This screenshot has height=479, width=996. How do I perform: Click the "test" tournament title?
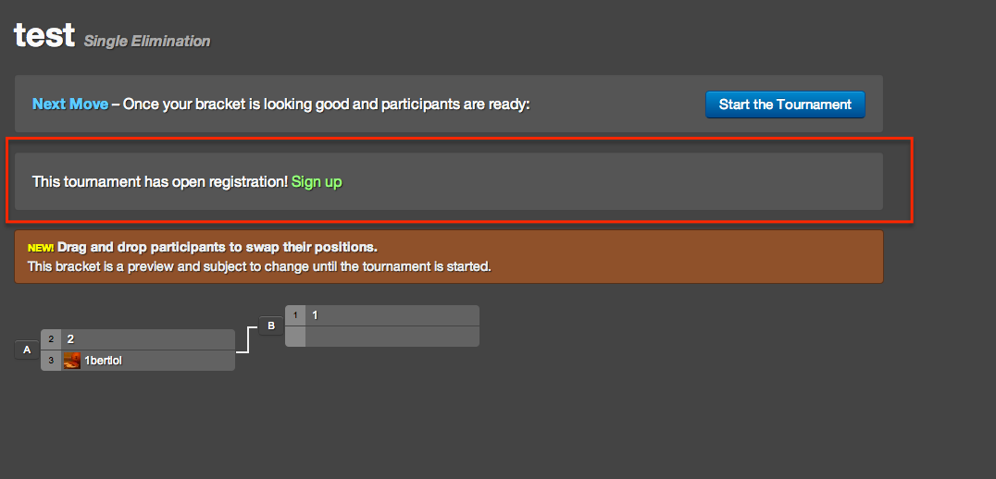click(x=44, y=35)
